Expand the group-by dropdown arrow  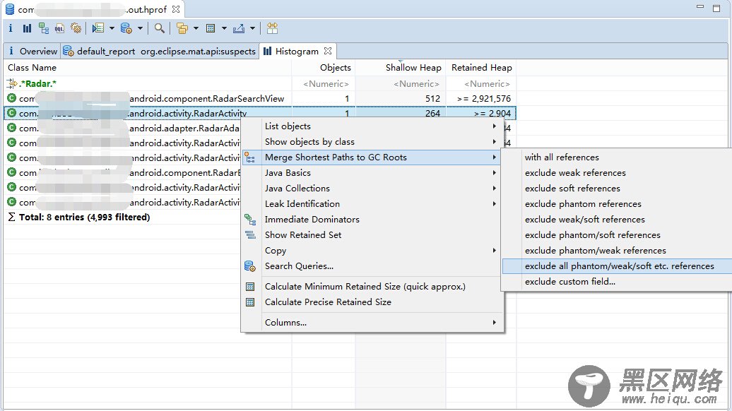[x=196, y=28]
